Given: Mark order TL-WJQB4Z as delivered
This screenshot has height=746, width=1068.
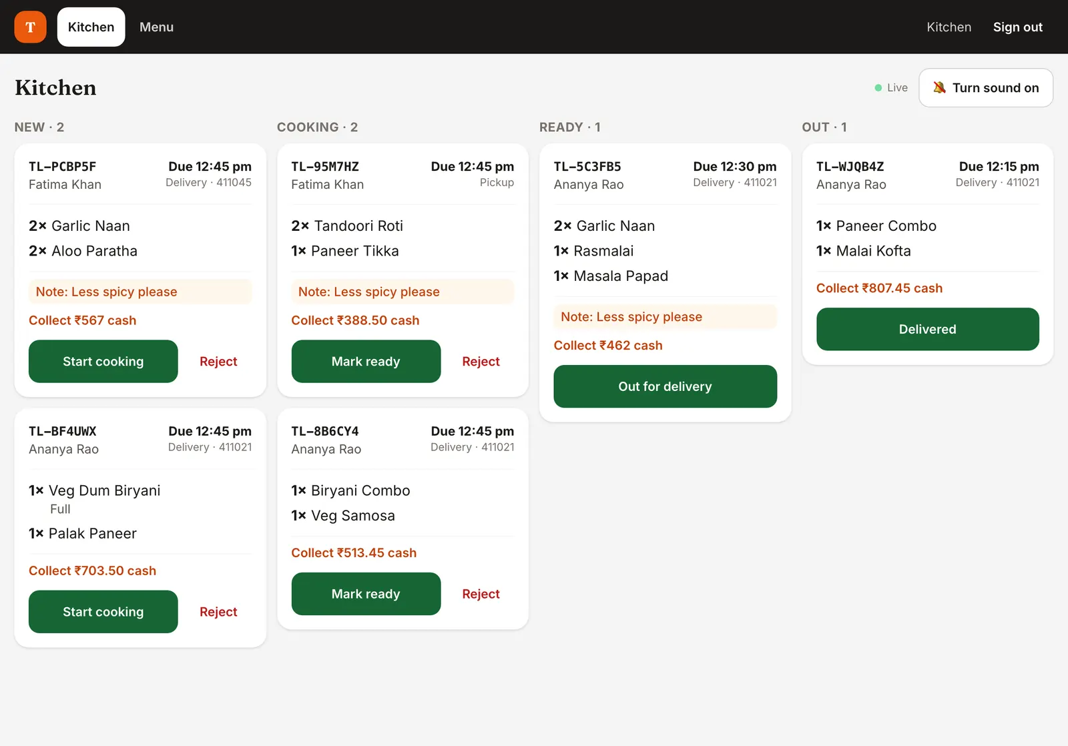Looking at the screenshot, I should tap(927, 329).
